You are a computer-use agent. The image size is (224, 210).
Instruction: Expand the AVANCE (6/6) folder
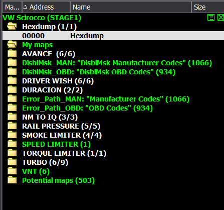(49, 54)
